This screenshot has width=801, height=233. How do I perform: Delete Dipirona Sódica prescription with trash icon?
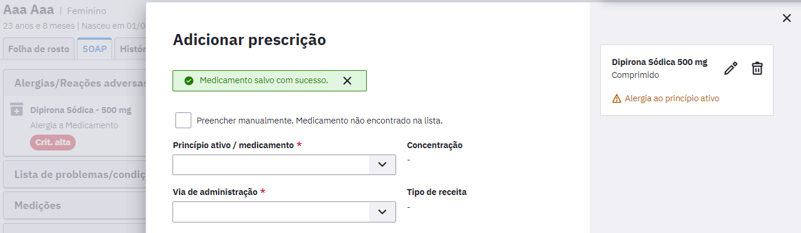click(x=758, y=68)
